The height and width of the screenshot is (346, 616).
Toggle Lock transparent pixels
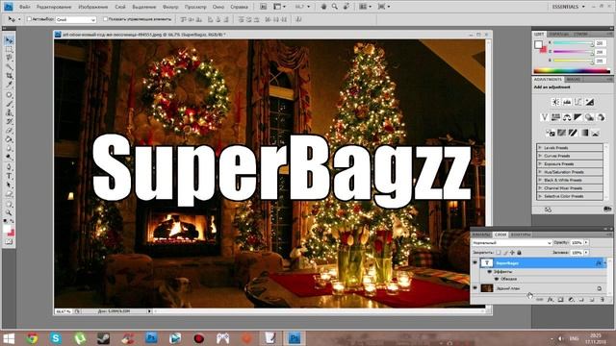(x=499, y=253)
